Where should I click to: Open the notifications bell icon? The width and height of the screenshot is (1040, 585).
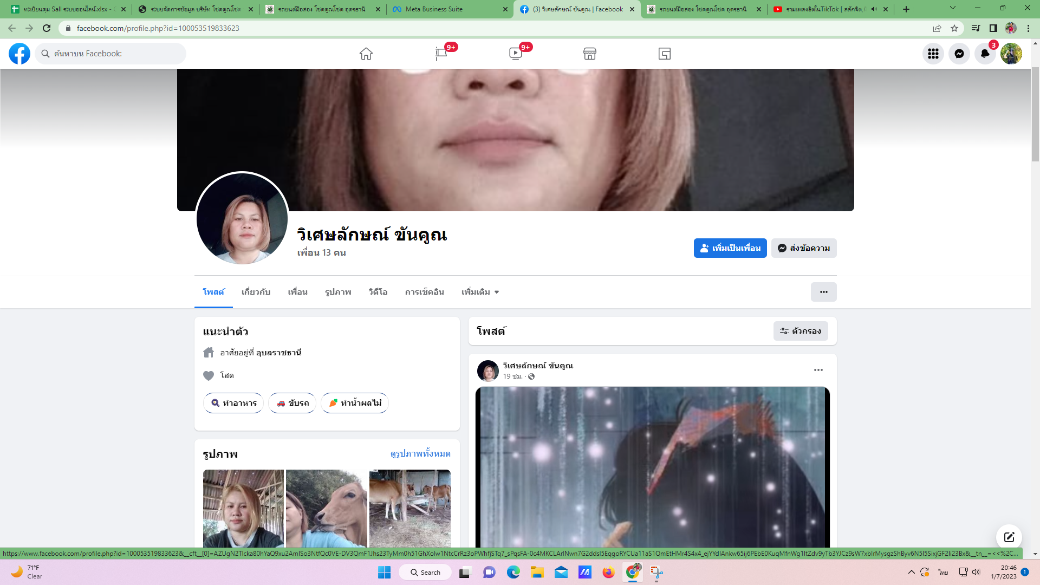[x=985, y=54]
